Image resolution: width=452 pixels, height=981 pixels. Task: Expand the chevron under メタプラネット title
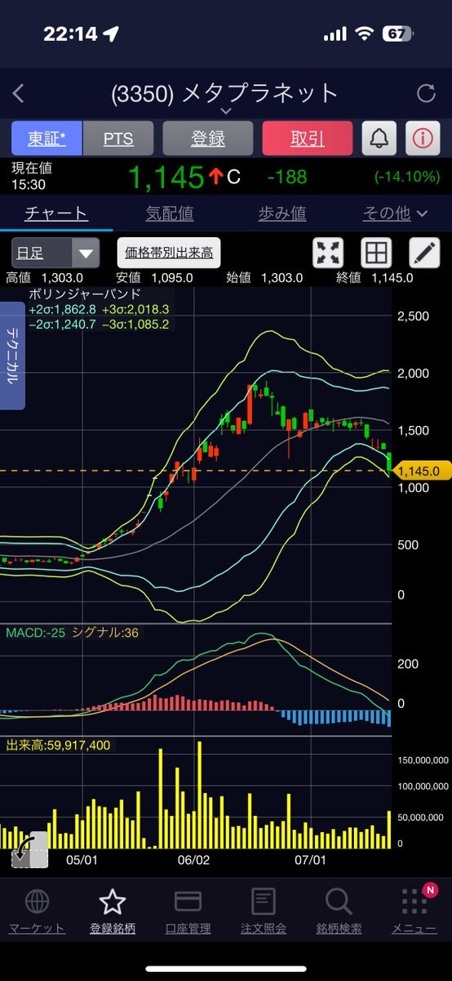point(226,111)
